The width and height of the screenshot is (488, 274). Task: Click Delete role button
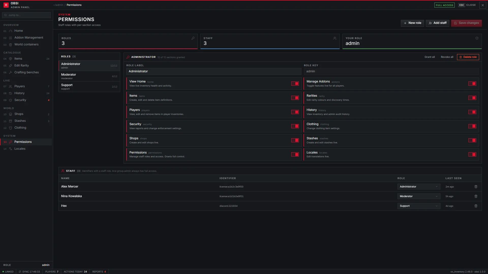coord(468,57)
